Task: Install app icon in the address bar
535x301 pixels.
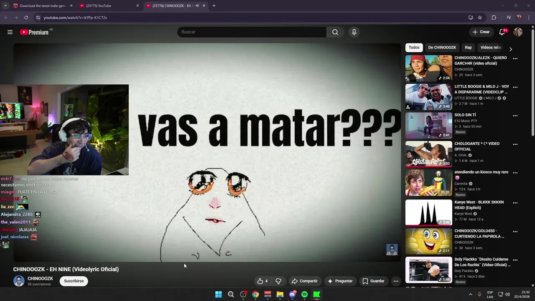Action: click(471, 18)
